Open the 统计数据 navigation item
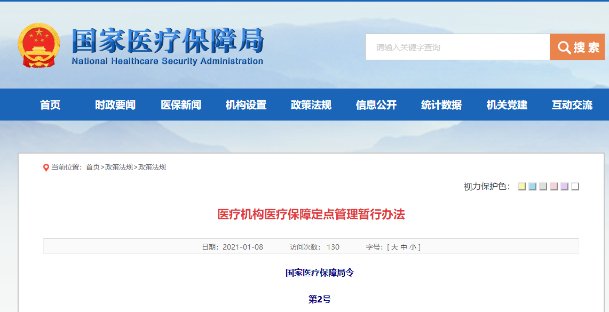The image size is (609, 312). pos(441,105)
